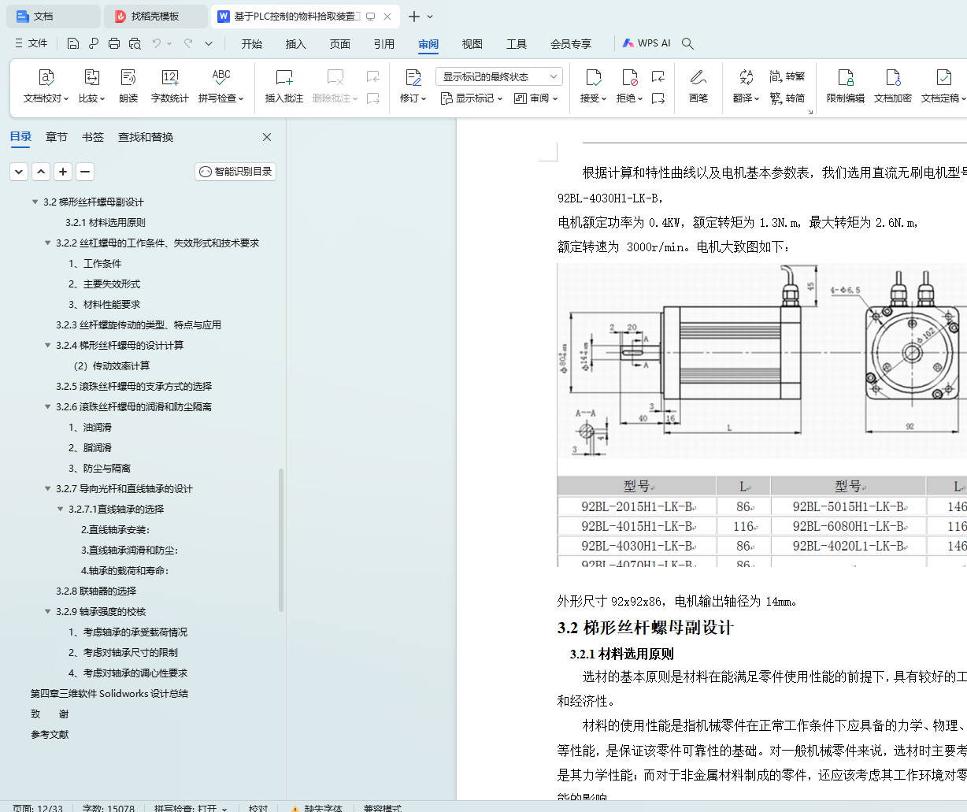The width and height of the screenshot is (967, 812).
Task: Click the print preview icon
Action: [x=135, y=43]
